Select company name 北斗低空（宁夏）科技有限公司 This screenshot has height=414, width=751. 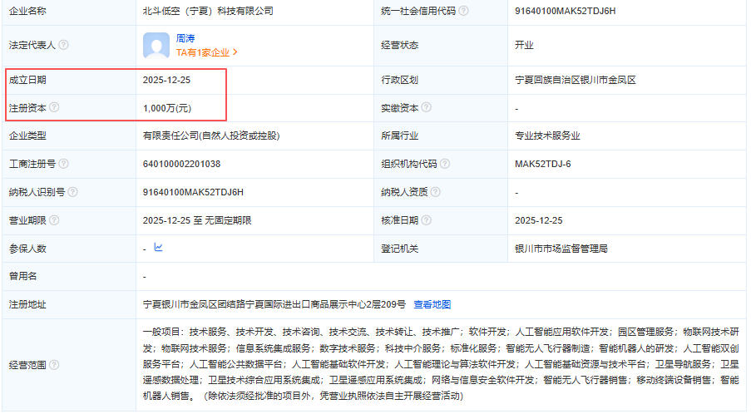pyautogui.click(x=208, y=11)
